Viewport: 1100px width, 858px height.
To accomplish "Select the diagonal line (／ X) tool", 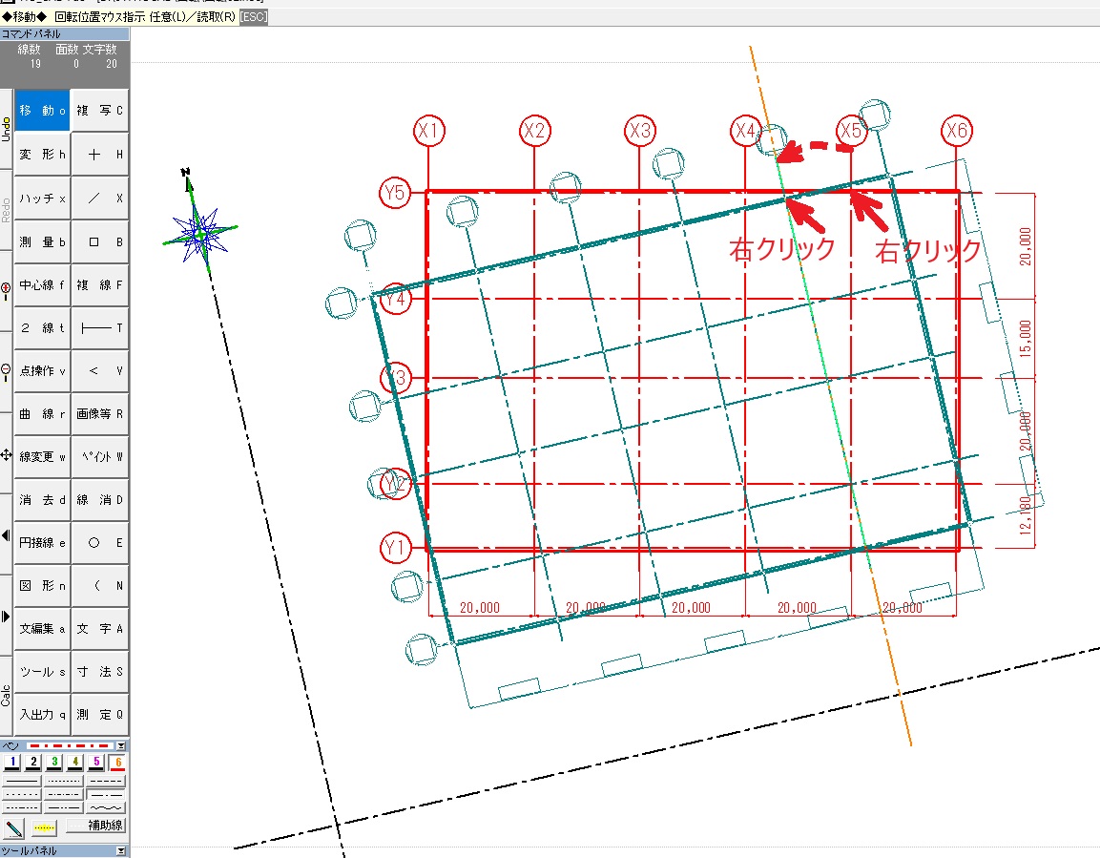I will coord(100,199).
